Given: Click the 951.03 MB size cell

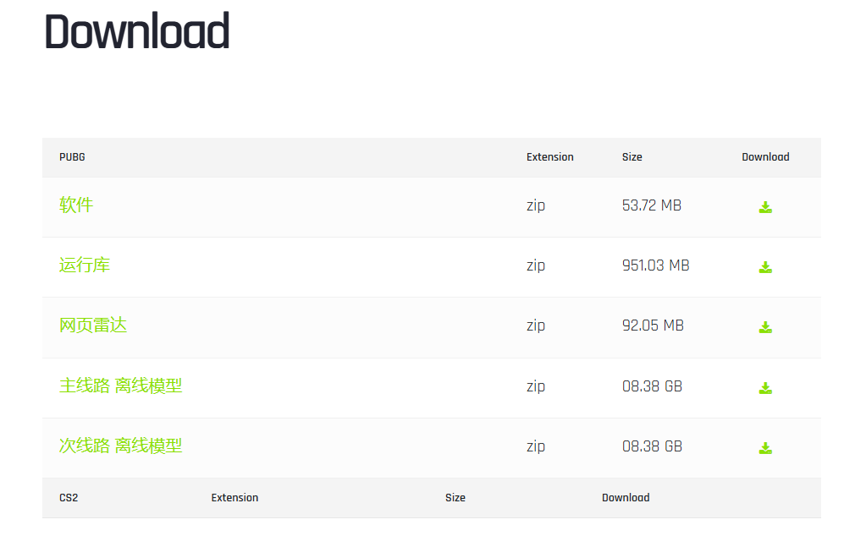Looking at the screenshot, I should coord(655,265).
